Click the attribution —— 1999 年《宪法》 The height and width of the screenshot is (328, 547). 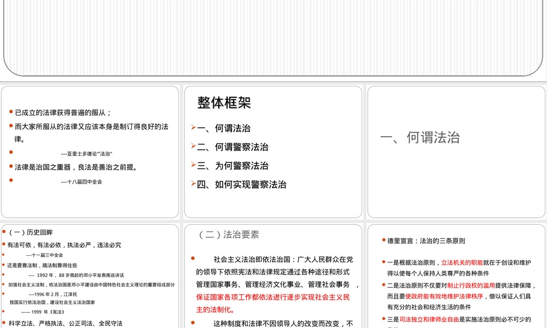[43, 312]
